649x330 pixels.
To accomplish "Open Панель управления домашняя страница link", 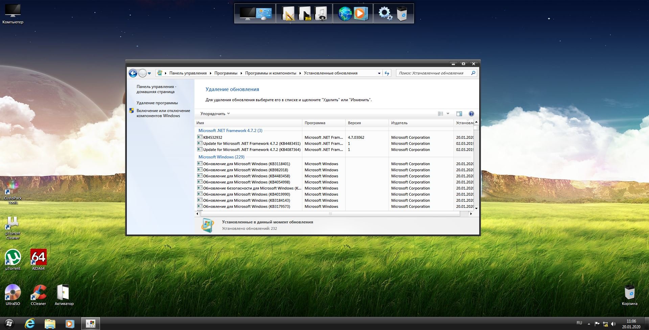I will [x=156, y=89].
